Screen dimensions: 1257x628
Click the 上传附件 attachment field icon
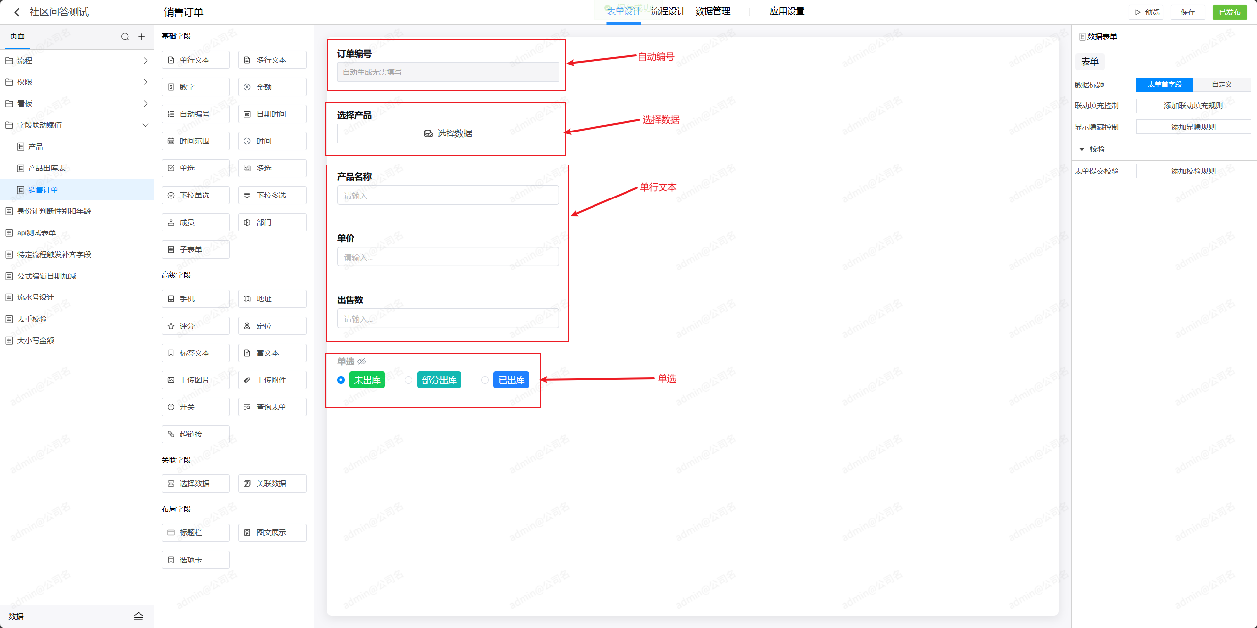coord(247,380)
